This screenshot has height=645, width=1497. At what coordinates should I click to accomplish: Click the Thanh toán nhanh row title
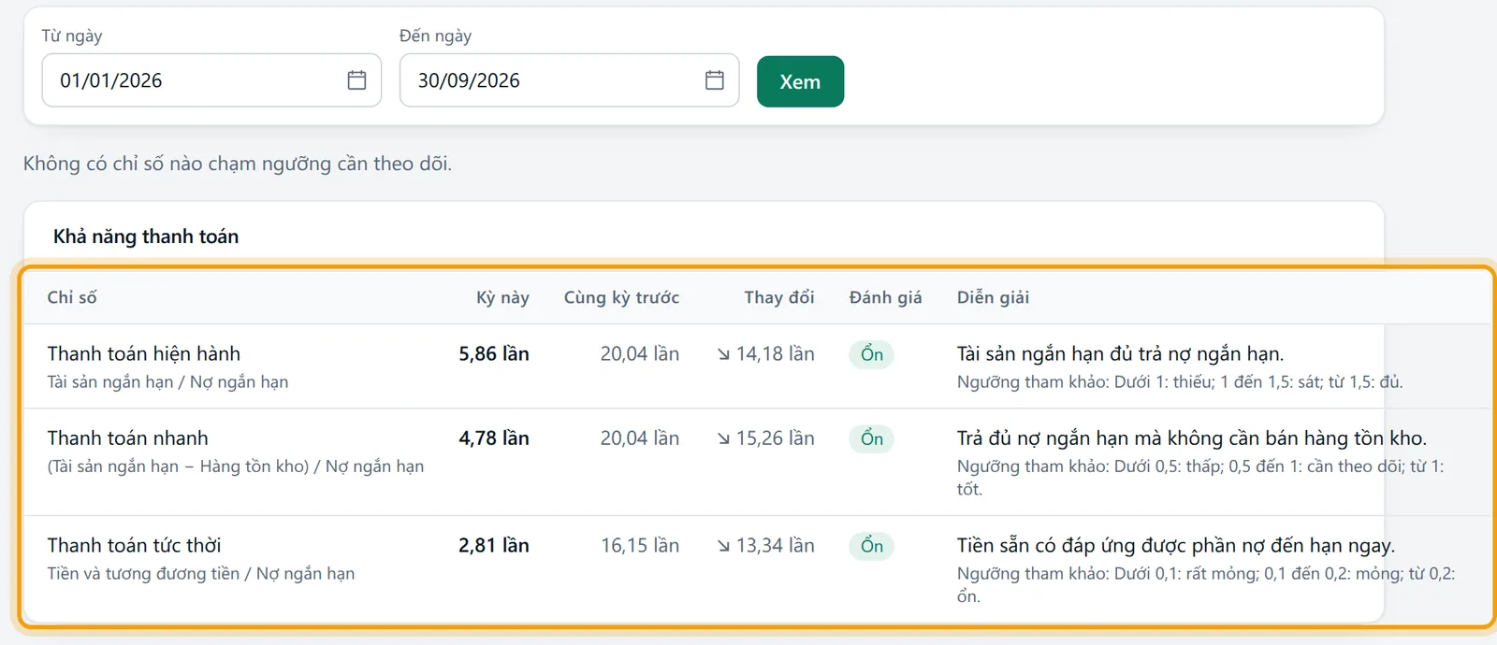click(x=128, y=437)
